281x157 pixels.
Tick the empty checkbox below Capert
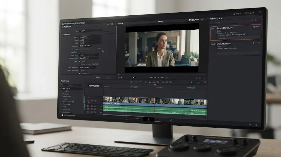tap(80, 64)
